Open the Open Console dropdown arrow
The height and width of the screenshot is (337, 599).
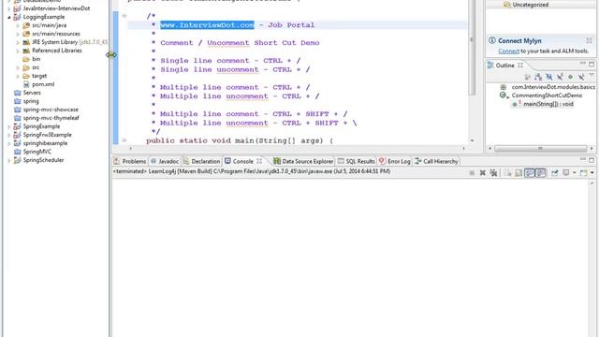(592, 172)
